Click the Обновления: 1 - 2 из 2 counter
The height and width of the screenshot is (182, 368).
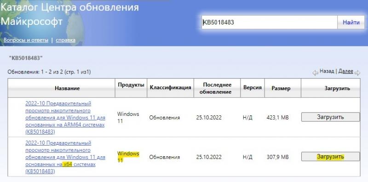pos(49,72)
